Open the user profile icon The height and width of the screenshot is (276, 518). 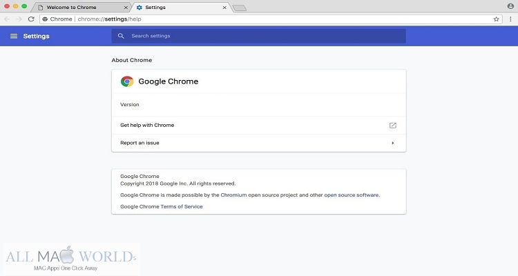pyautogui.click(x=510, y=6)
